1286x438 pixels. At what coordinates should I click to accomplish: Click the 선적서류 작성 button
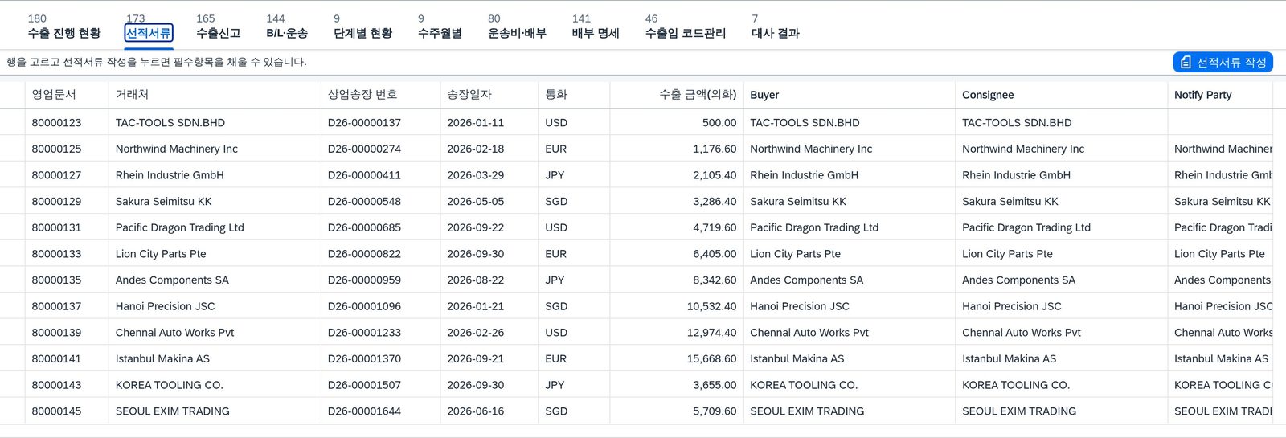tap(1223, 62)
